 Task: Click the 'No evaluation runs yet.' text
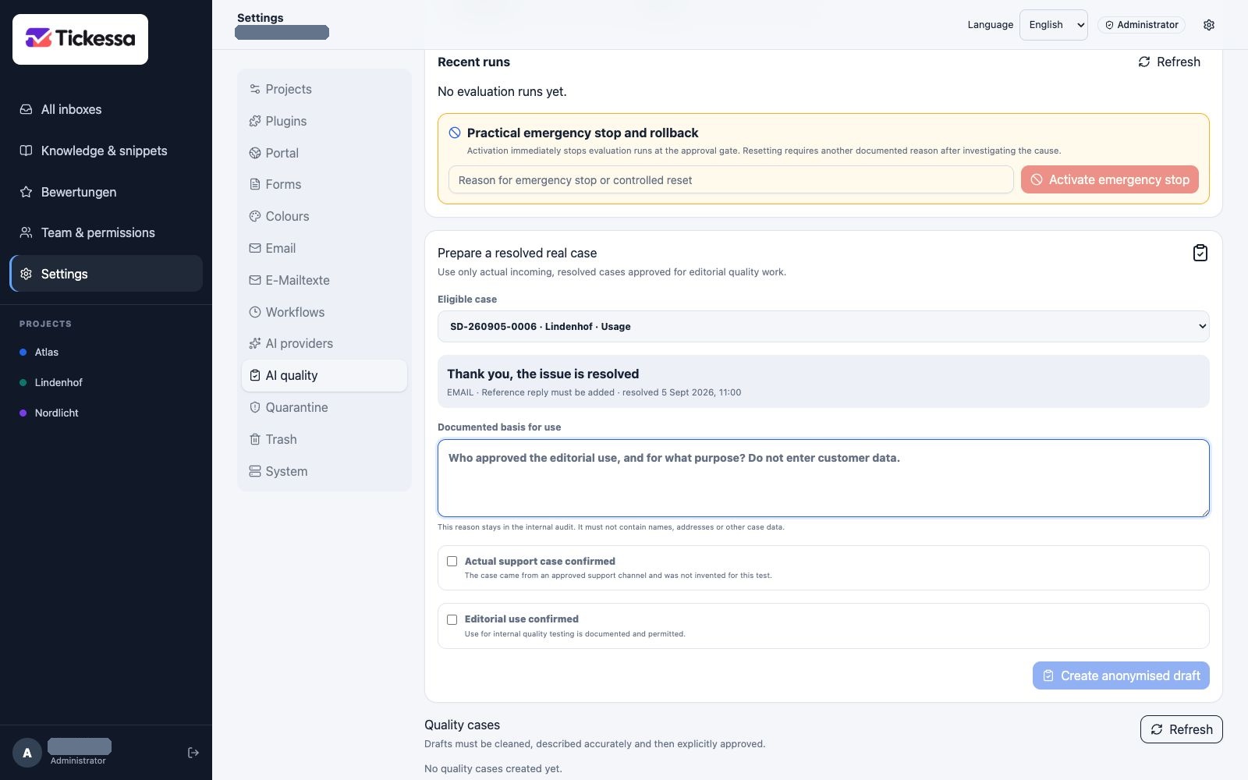[502, 91]
